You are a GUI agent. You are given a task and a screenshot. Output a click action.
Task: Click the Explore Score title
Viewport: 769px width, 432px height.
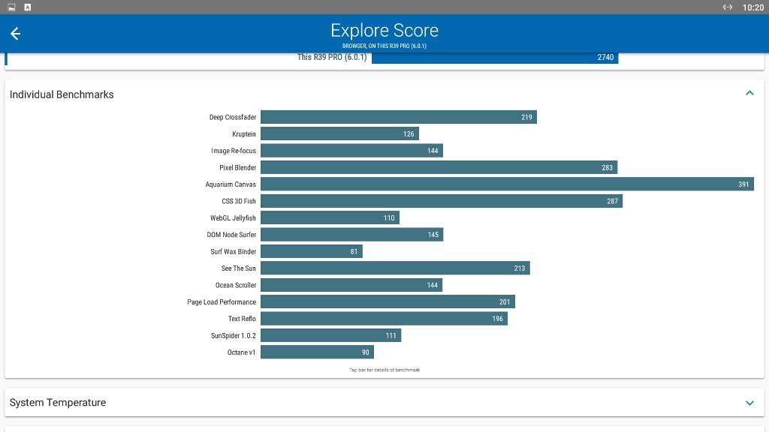(384, 30)
